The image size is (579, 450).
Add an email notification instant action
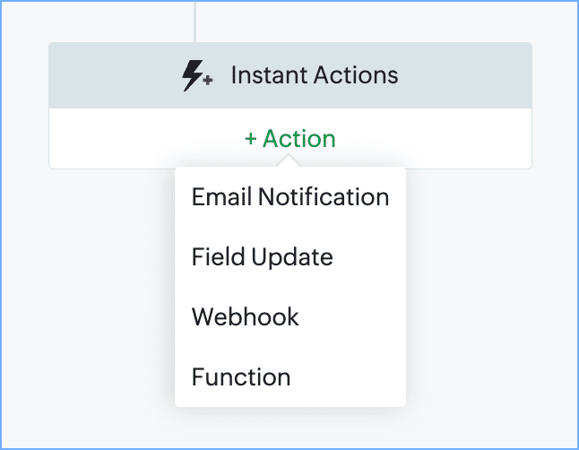point(290,196)
